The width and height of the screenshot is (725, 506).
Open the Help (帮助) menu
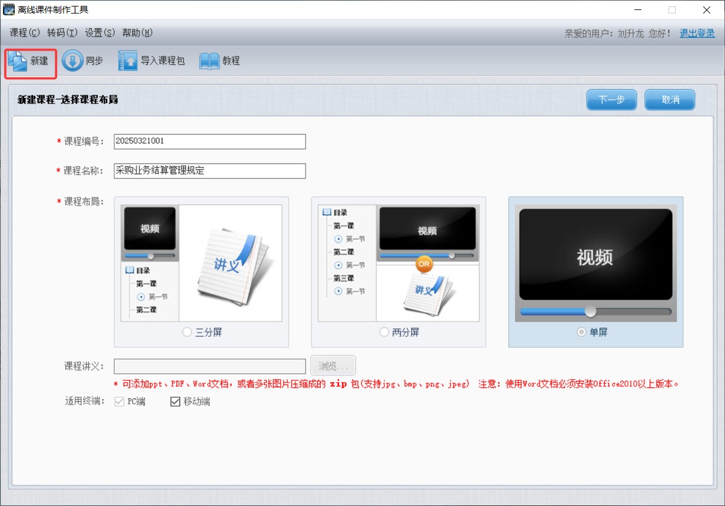click(137, 33)
